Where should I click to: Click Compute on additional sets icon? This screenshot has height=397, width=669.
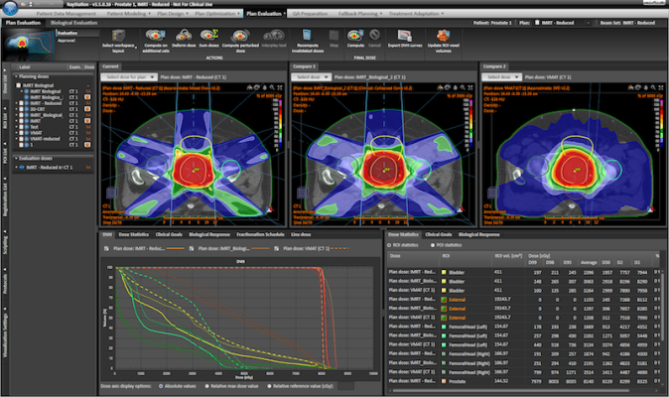tap(155, 36)
